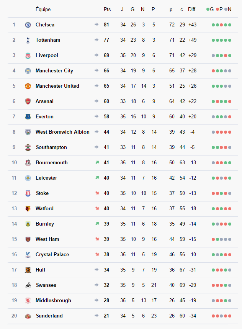Click Chelsea's unchanged position arrow

coord(97,25)
